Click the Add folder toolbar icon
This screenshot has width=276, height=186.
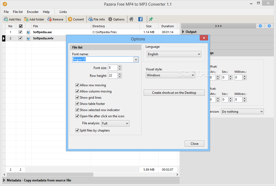coord(26,19)
